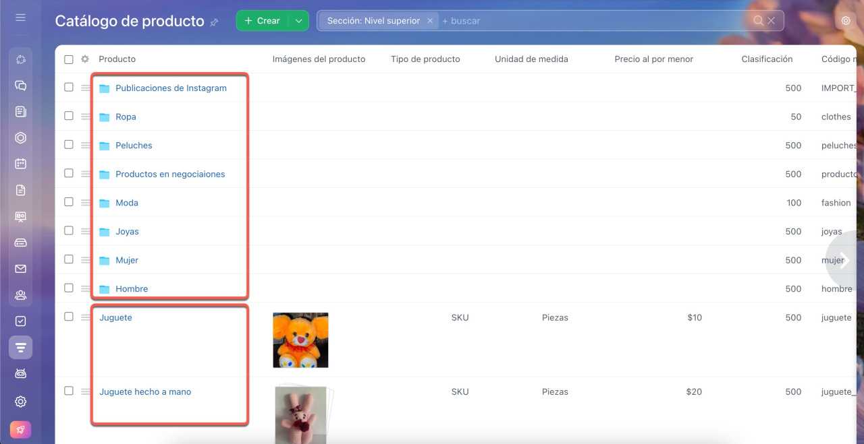Image resolution: width=864 pixels, height=444 pixels.
Task: Open the calendar sidebar icon
Action: coord(20,164)
